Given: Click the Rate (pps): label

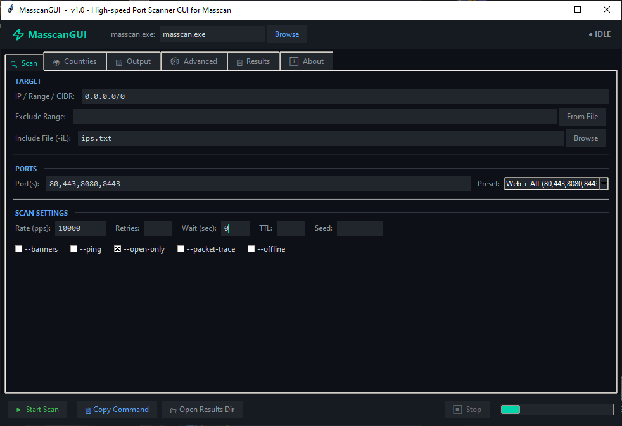Looking at the screenshot, I should coord(33,228).
